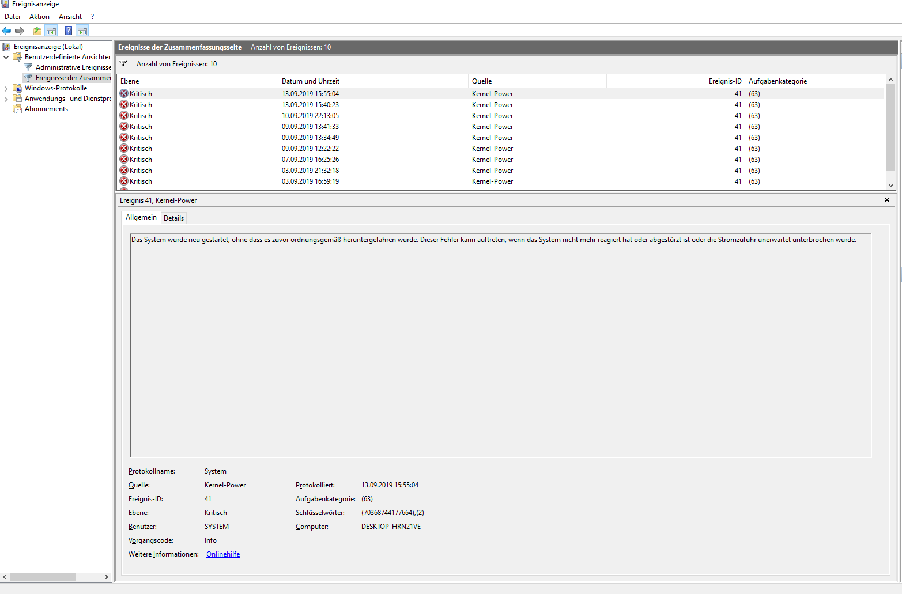The image size is (902, 594).
Task: Click critical icon of 07.09.2019 16:25:26 event
Action: 124,159
